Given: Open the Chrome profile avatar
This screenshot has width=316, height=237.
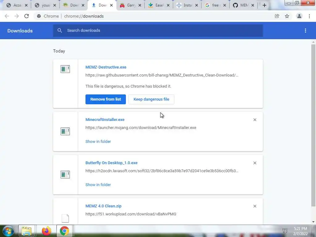Looking at the screenshot, I should pos(299,16).
